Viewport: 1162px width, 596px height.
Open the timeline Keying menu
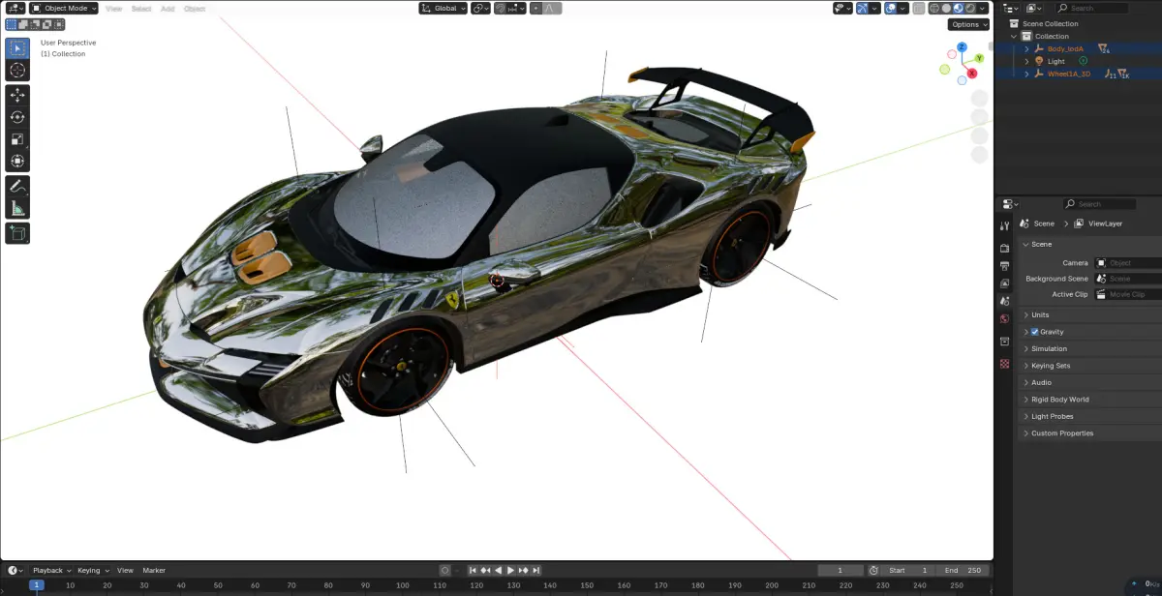(x=93, y=571)
